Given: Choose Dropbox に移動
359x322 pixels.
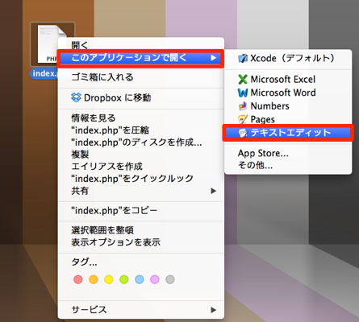Looking at the screenshot, I should click(x=141, y=97).
